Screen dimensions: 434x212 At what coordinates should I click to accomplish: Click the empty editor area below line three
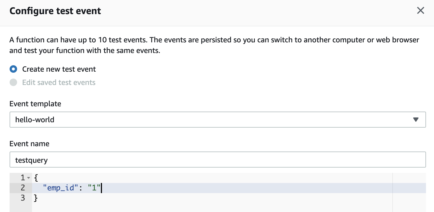(212, 207)
